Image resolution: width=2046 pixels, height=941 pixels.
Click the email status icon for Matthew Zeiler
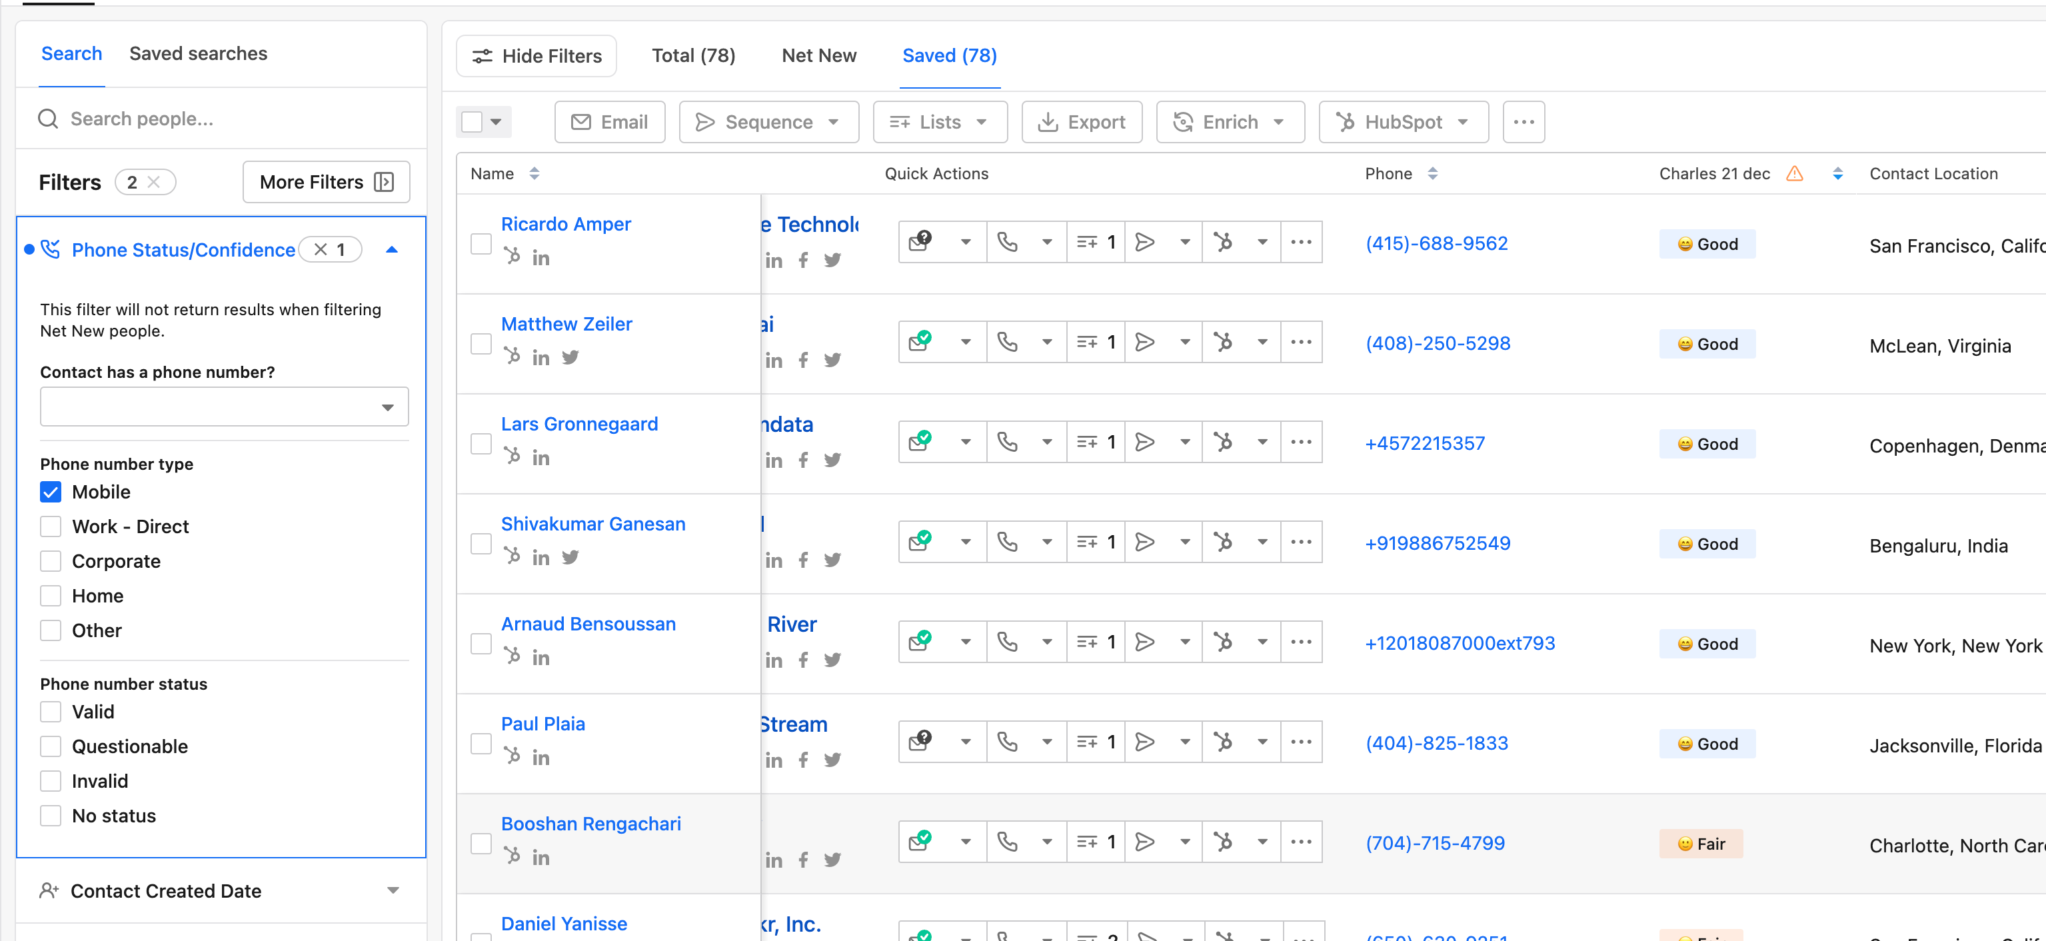tap(920, 341)
